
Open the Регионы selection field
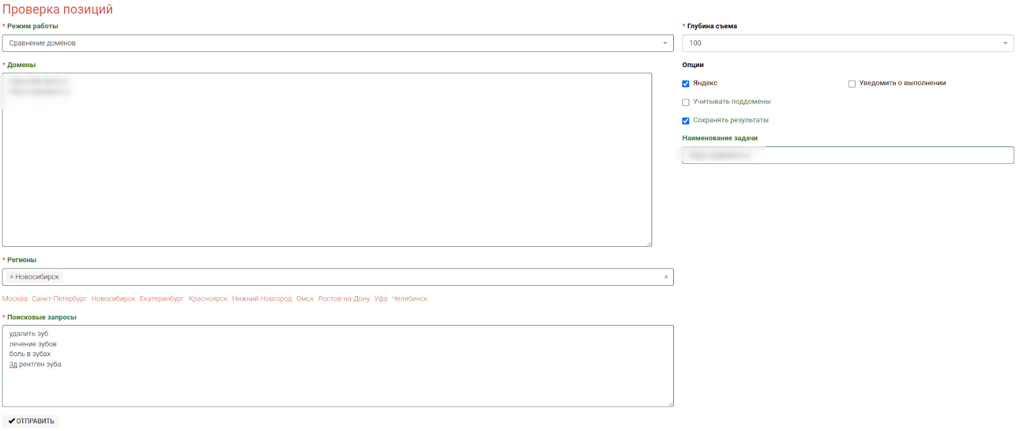click(x=358, y=277)
